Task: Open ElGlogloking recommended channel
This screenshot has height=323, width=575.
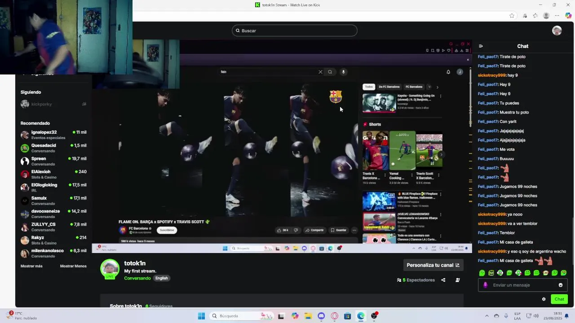Action: point(53,188)
